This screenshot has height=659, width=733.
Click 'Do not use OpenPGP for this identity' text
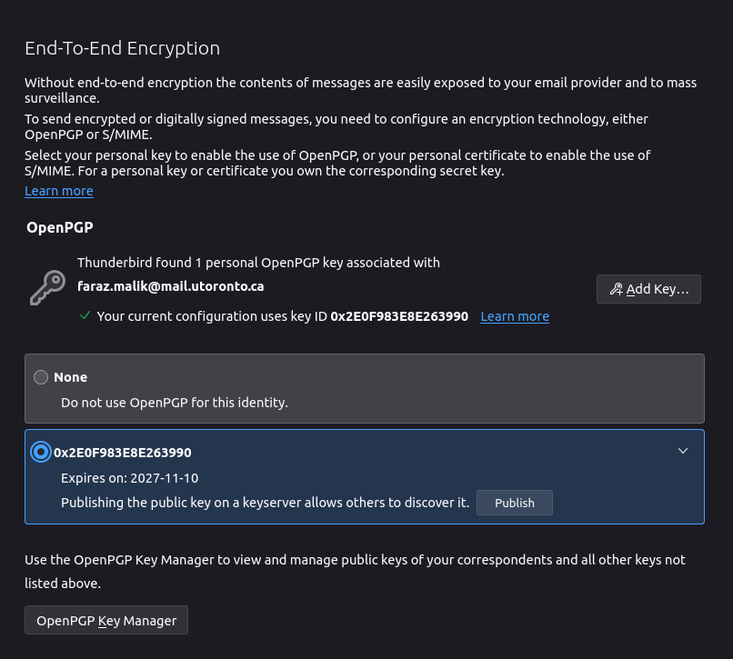pyautogui.click(x=175, y=402)
